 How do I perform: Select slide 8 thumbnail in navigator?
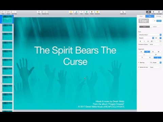(x=7, y=80)
